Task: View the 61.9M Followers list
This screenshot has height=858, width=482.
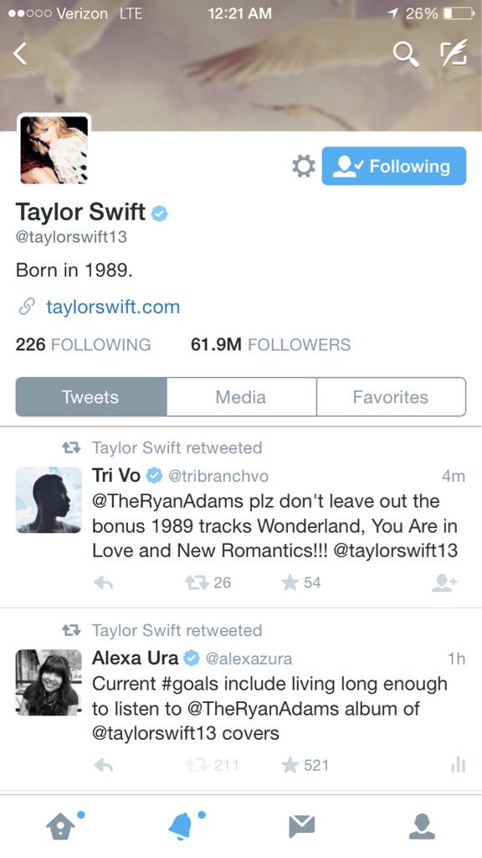Action: point(270,344)
